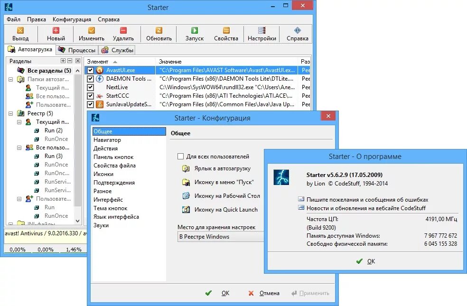The image size is (467, 306).
Task: Uncheck the AvastUI.exe startup entry
Action: tap(91, 70)
